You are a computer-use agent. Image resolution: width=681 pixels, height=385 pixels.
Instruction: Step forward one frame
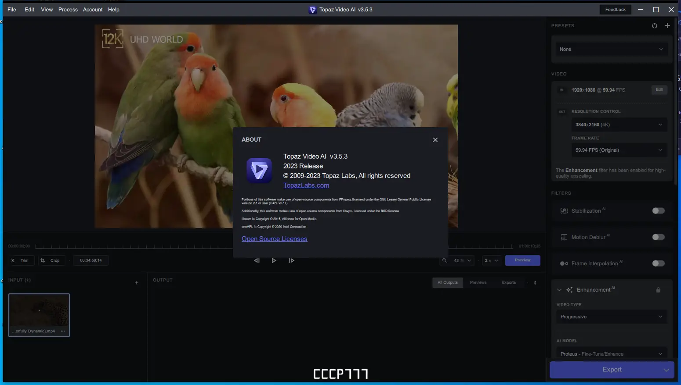tap(291, 260)
